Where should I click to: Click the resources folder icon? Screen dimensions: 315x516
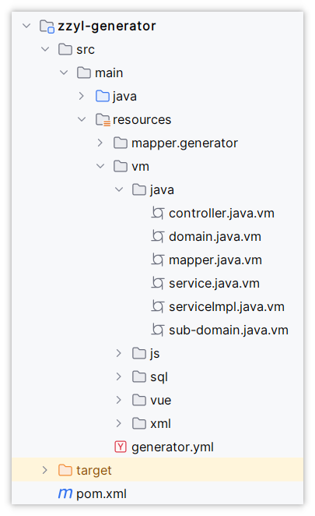tap(103, 120)
